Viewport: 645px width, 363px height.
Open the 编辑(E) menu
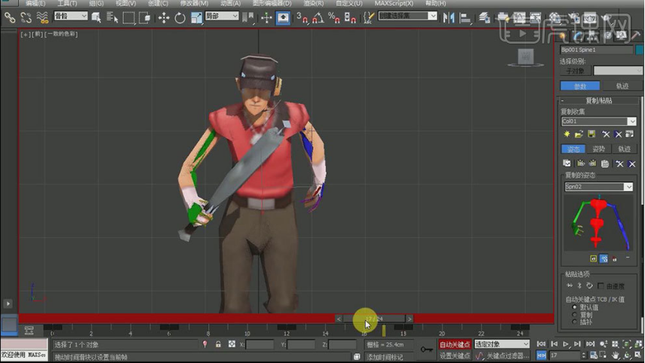[35, 3]
